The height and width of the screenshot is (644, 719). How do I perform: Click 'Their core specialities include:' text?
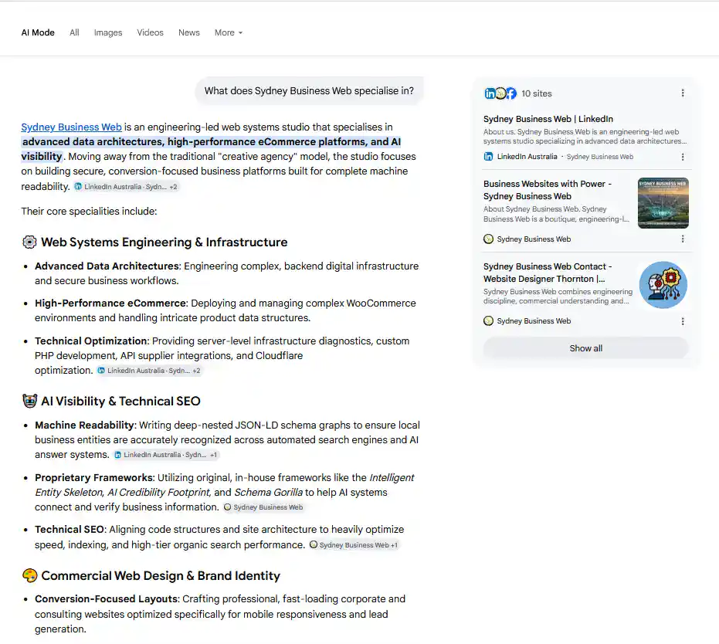click(x=89, y=212)
